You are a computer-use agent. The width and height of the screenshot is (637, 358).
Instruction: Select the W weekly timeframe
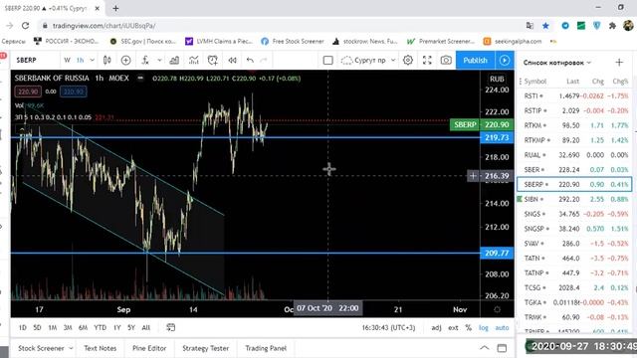point(67,60)
